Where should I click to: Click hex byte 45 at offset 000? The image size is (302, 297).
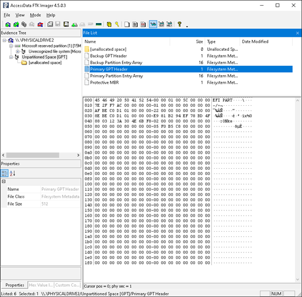[97, 100]
